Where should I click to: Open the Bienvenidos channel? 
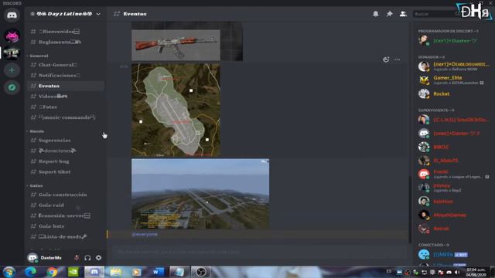pyautogui.click(x=66, y=31)
